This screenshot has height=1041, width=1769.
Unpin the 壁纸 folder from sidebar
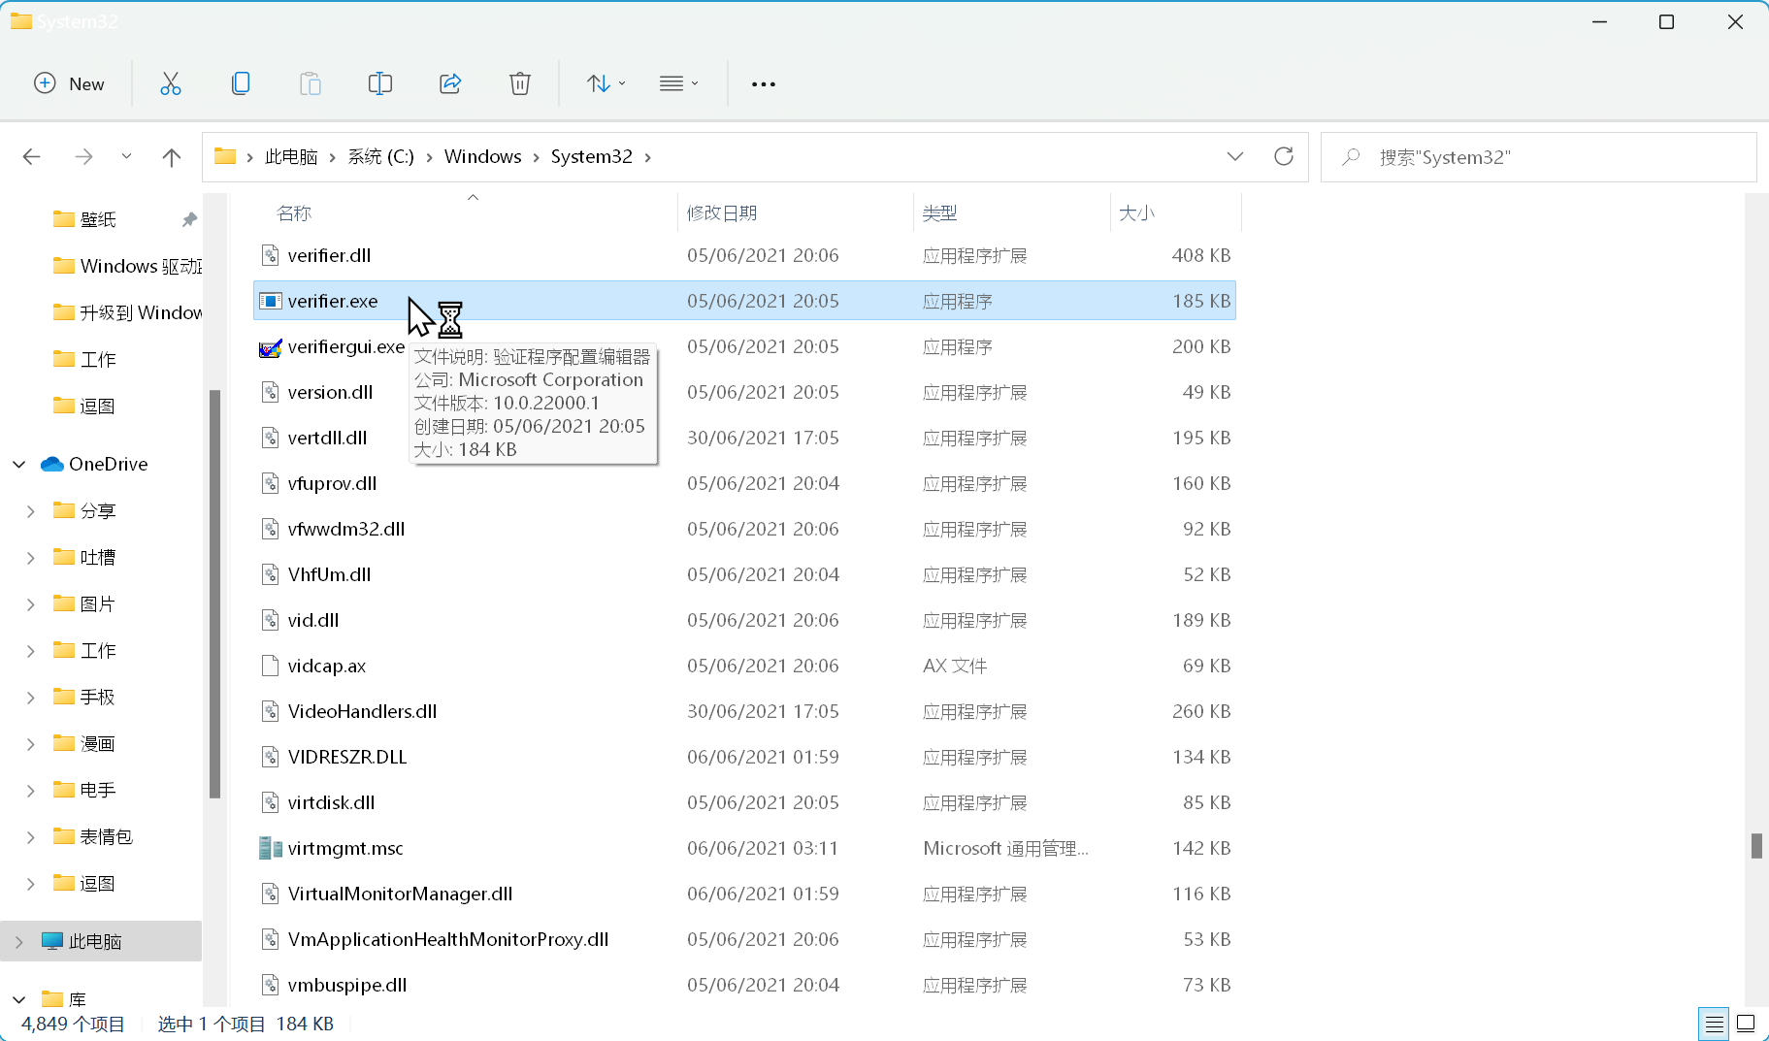190,219
